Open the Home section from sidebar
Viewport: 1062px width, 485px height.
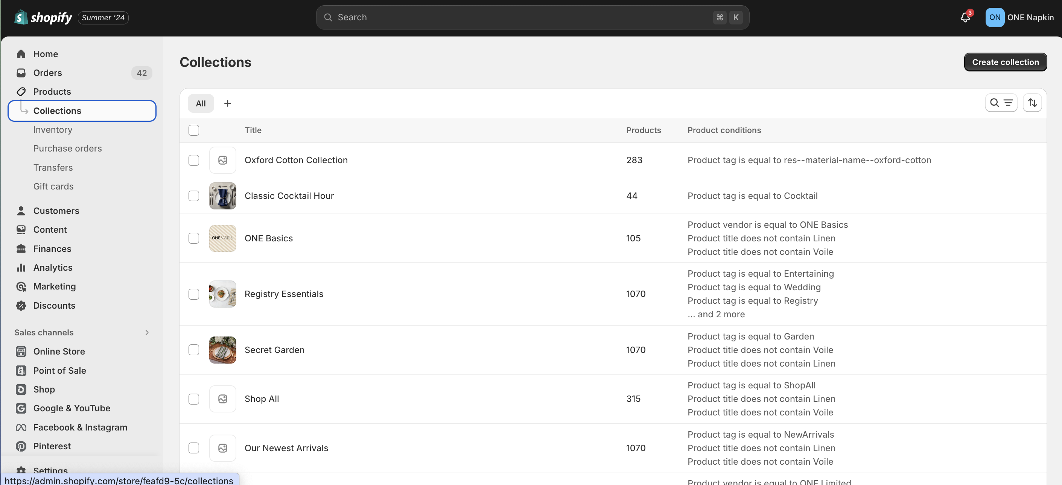[x=46, y=54]
